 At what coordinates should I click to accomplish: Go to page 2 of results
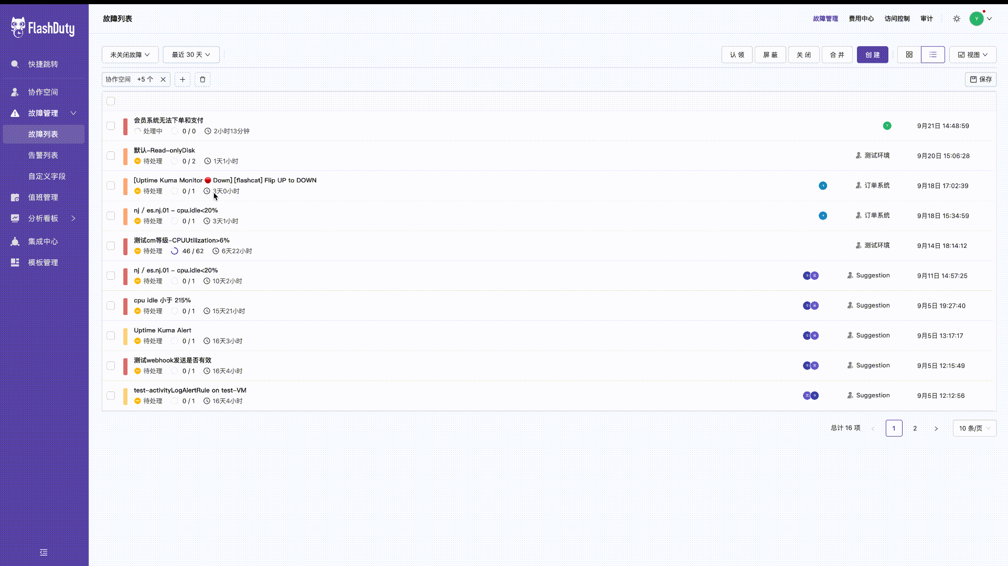[x=915, y=428]
